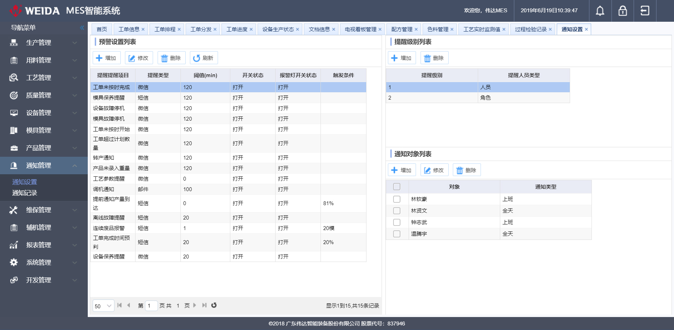Click the lock screen icon
674x330 pixels.
tap(622, 11)
